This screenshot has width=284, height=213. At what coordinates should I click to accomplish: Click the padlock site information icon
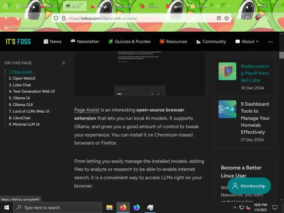point(64,18)
